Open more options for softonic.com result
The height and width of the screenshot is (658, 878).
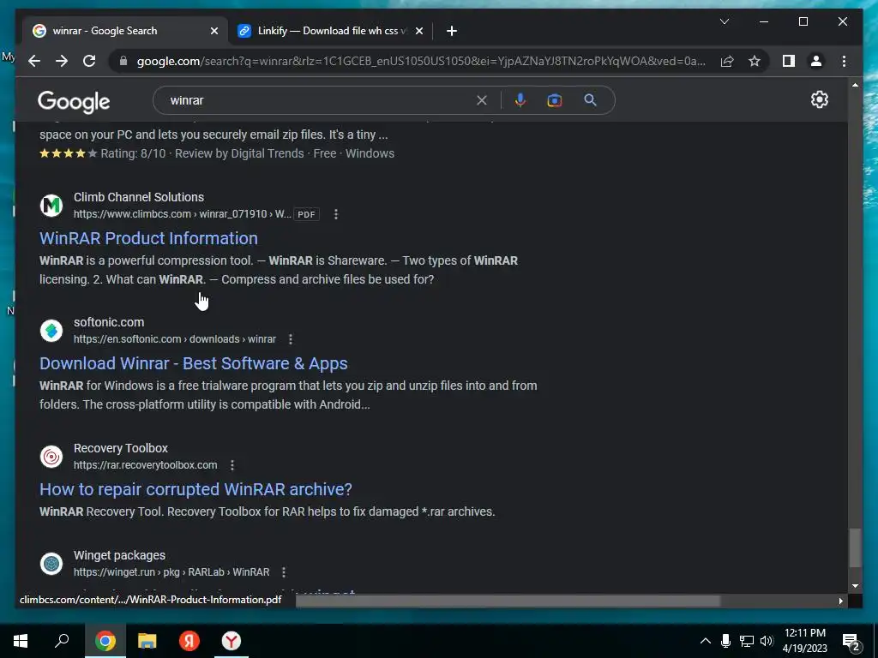[x=290, y=339]
